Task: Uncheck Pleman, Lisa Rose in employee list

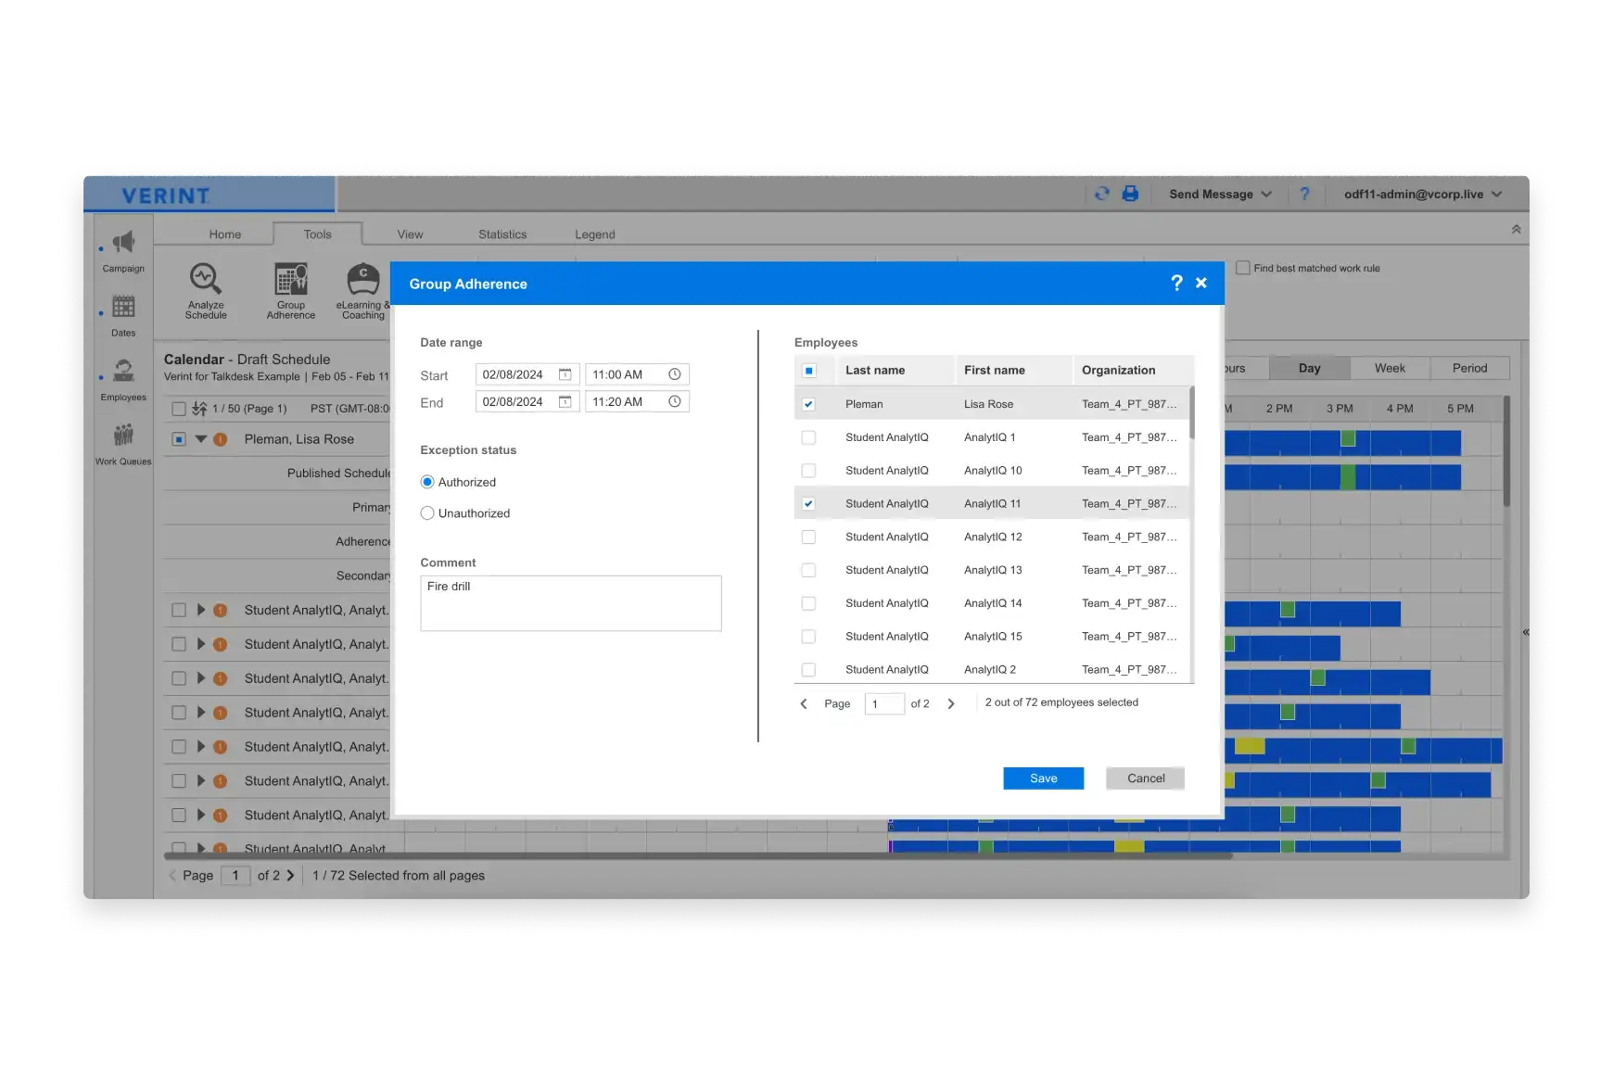Action: pos(808,403)
